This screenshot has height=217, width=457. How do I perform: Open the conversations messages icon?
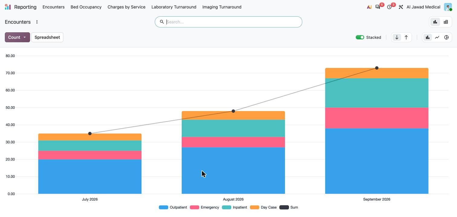(378, 7)
